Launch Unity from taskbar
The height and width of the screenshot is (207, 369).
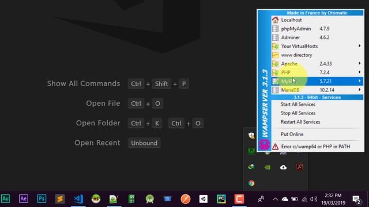click(x=204, y=199)
